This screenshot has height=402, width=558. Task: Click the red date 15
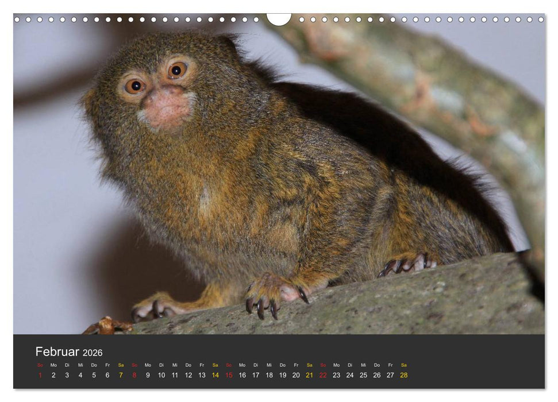point(229,374)
